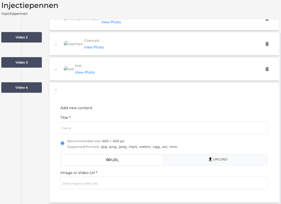This screenshot has height=204, width=281.
Task: Delete the Ozempic content item
Action: tap(267, 44)
